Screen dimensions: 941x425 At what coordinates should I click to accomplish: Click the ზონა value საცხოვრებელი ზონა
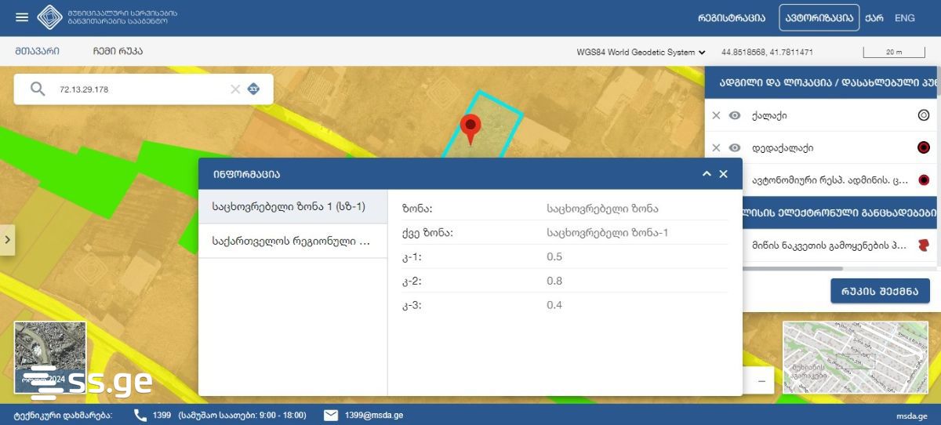point(602,209)
